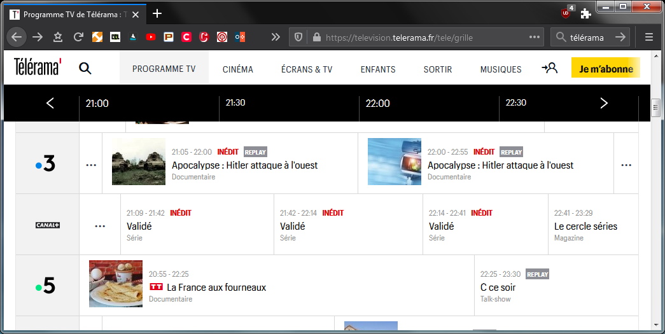Screen dimensions: 665x334
Task: Click the Télérama logo
Action: 38,67
